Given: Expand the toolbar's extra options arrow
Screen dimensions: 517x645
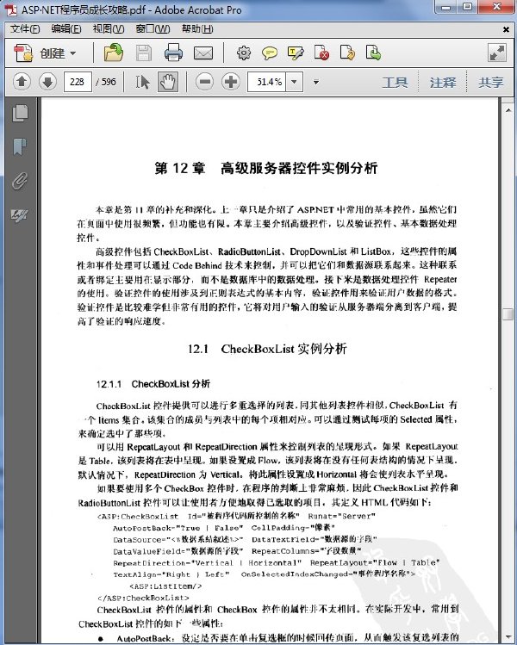Looking at the screenshot, I should pos(316,82).
